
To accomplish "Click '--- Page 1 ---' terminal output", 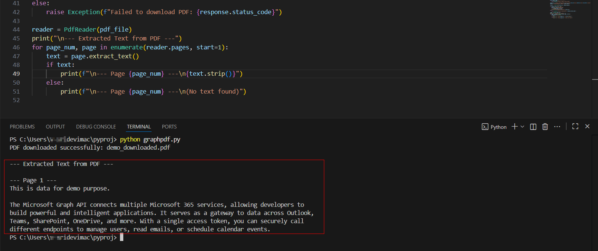I will [33, 180].
